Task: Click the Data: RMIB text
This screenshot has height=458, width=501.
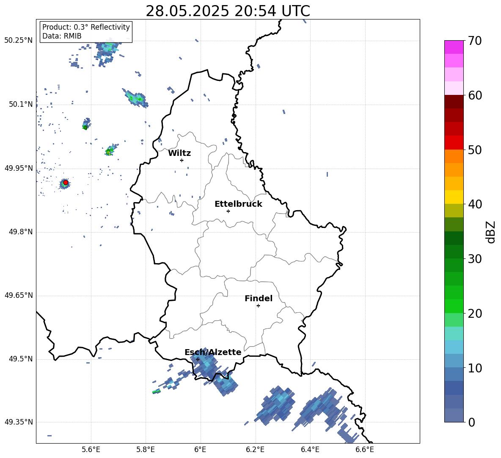Action: point(62,36)
